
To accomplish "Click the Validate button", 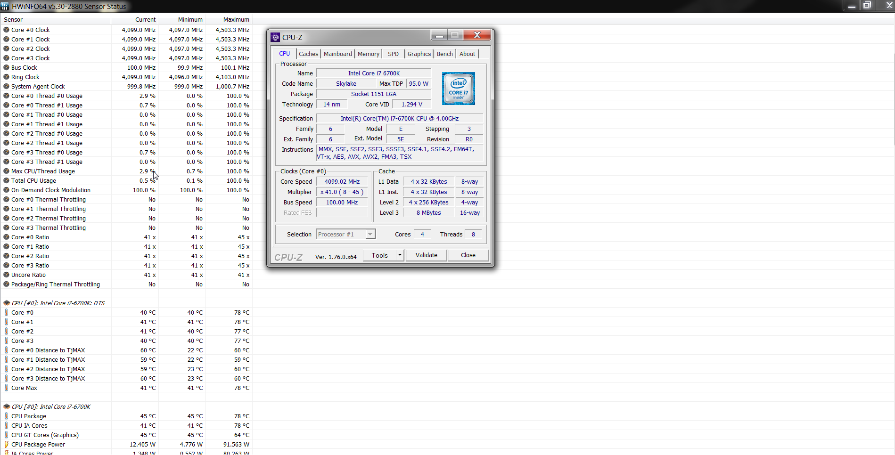I will [x=427, y=255].
